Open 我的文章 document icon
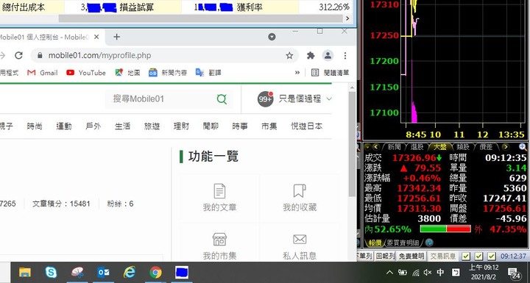Viewport: 530px width, 283px height. [x=219, y=191]
